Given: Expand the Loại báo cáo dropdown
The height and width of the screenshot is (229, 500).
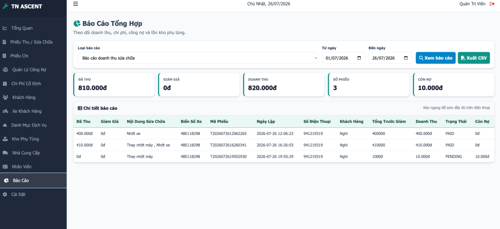Looking at the screenshot, I should click(x=198, y=58).
